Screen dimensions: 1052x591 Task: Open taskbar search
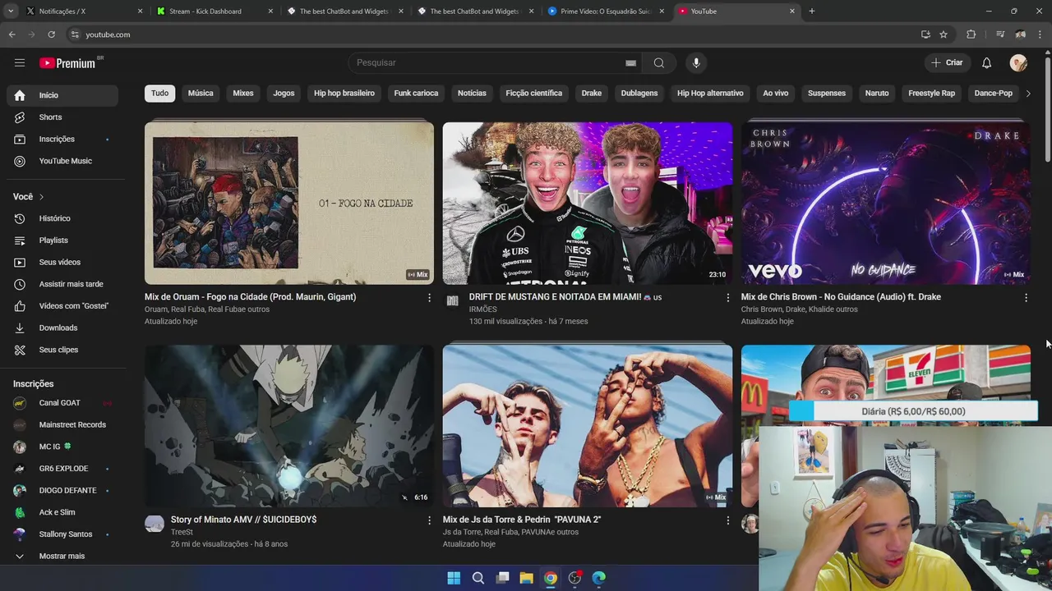(x=478, y=578)
